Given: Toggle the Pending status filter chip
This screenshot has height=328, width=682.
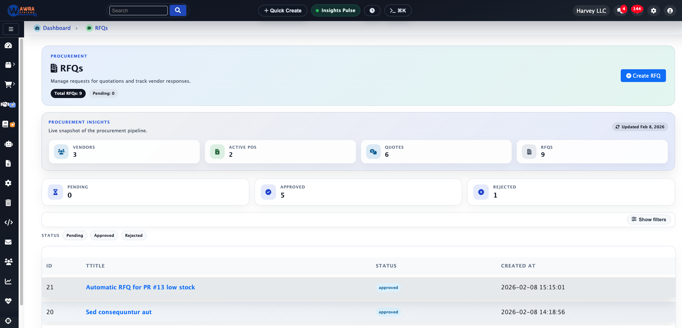Looking at the screenshot, I should (74, 235).
